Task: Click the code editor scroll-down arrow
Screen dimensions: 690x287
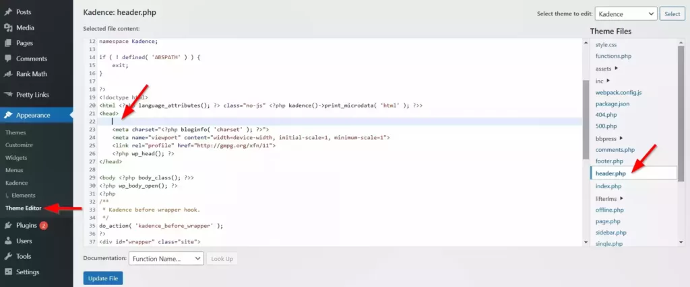Action: (x=586, y=242)
